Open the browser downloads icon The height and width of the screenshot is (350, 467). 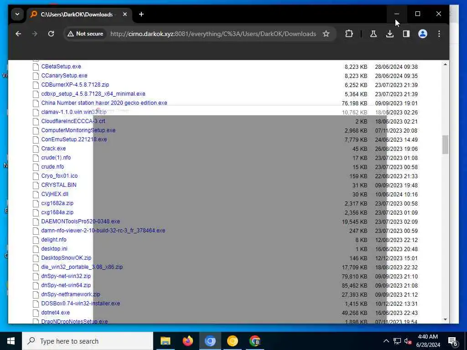[389, 34]
